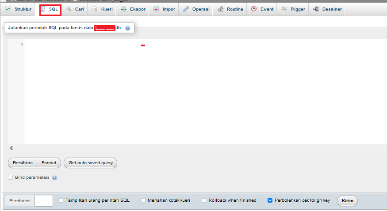387x211 pixels.
Task: Click the Struktur tab icon
Action: pyautogui.click(x=8, y=9)
